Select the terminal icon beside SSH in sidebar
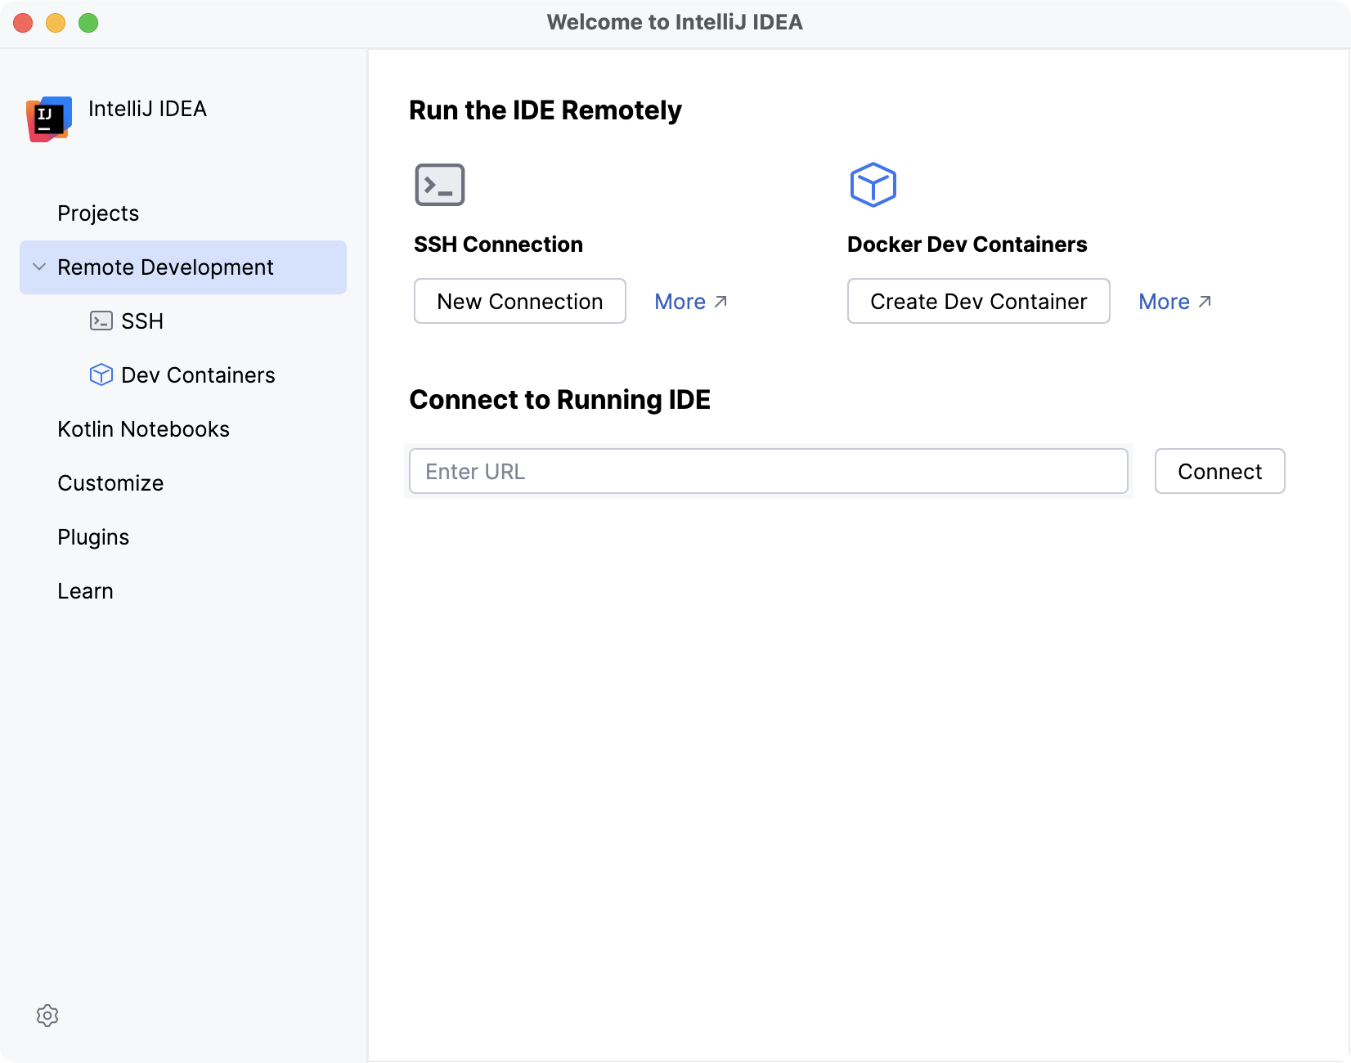The width and height of the screenshot is (1351, 1063). pos(100,321)
